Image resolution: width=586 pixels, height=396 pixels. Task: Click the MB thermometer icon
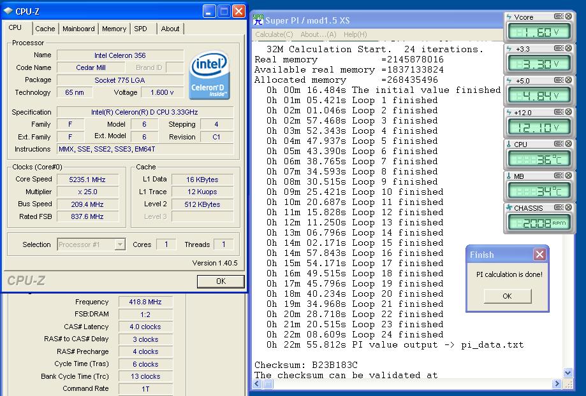(509, 176)
